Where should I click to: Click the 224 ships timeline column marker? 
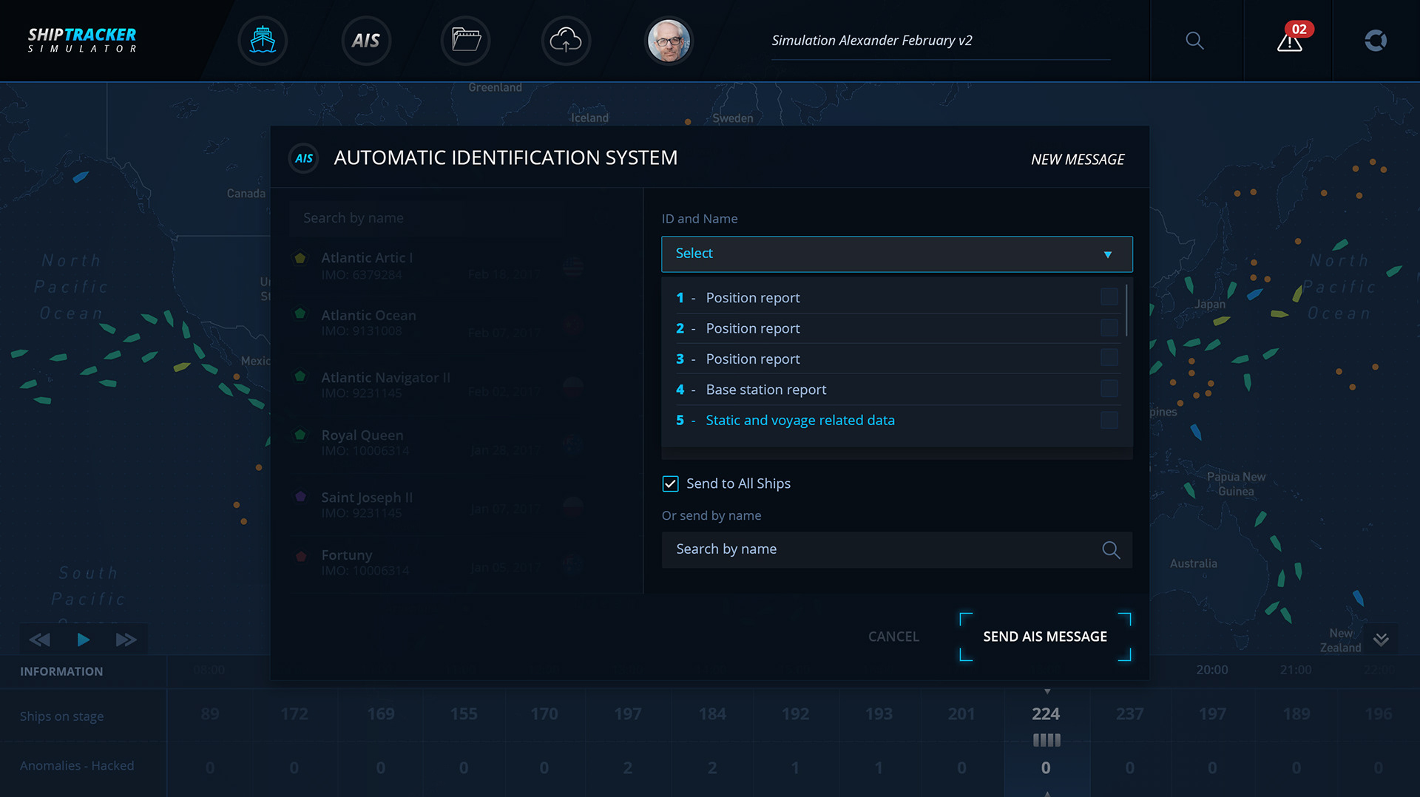click(x=1046, y=714)
